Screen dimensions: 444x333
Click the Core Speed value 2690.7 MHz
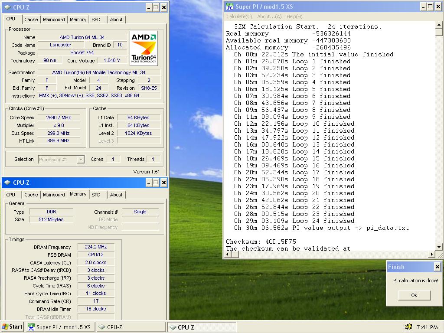point(59,118)
